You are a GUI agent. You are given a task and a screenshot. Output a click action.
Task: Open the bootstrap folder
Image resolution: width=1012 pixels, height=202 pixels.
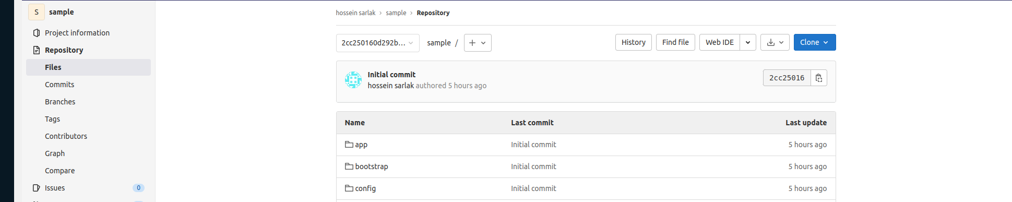pos(372,167)
